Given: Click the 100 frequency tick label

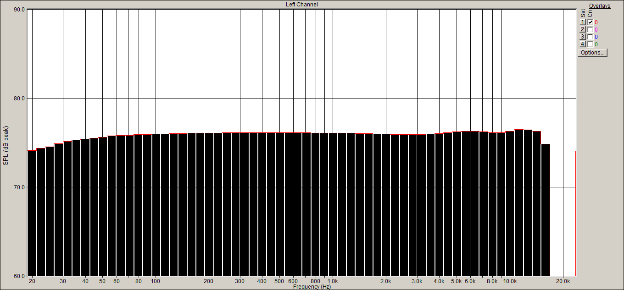Looking at the screenshot, I should tap(156, 281).
